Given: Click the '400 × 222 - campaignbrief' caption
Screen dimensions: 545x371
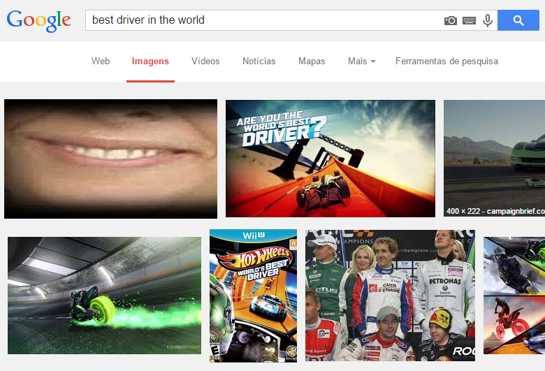Looking at the screenshot, I should [x=495, y=211].
